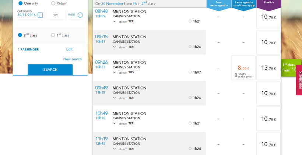Click the blue SEARCH button
The height and width of the screenshot is (155, 302).
tap(50, 69)
